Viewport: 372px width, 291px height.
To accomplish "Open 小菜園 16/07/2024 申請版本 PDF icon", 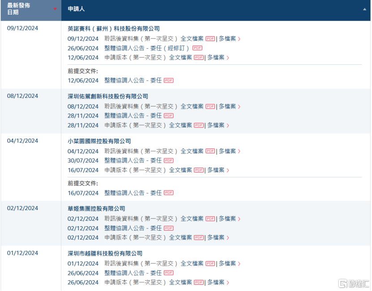I will coord(199,170).
